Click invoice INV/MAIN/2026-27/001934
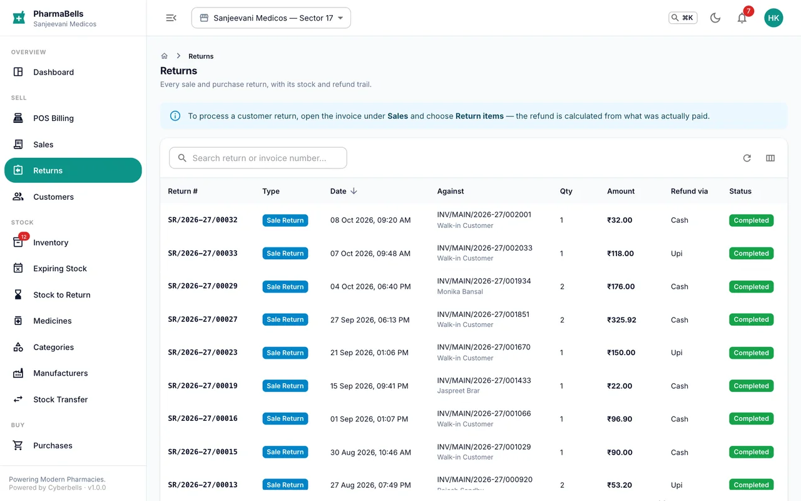The width and height of the screenshot is (801, 501). click(484, 281)
